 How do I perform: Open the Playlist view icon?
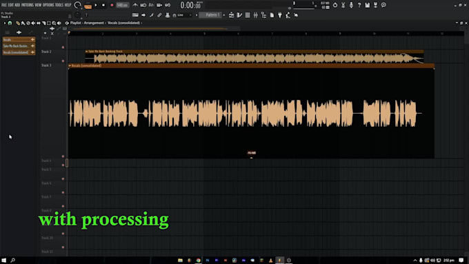231,15
